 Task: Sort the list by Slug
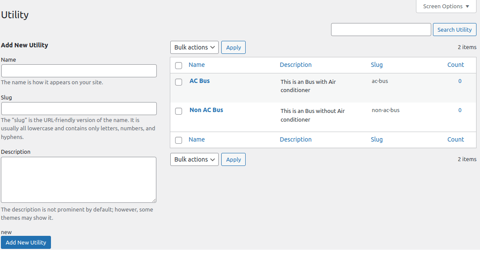376,64
